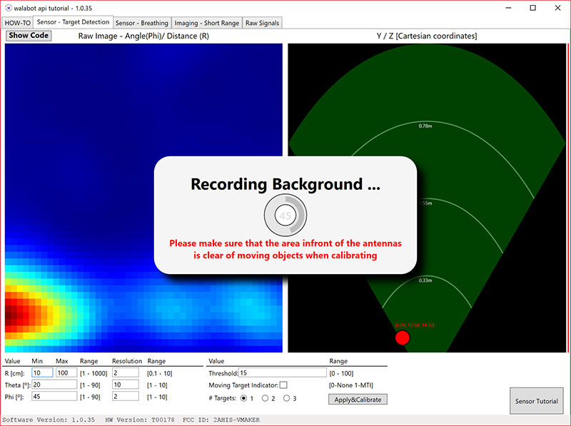Click the Phi resolution field
The width and height of the screenshot is (571, 426).
[126, 396]
